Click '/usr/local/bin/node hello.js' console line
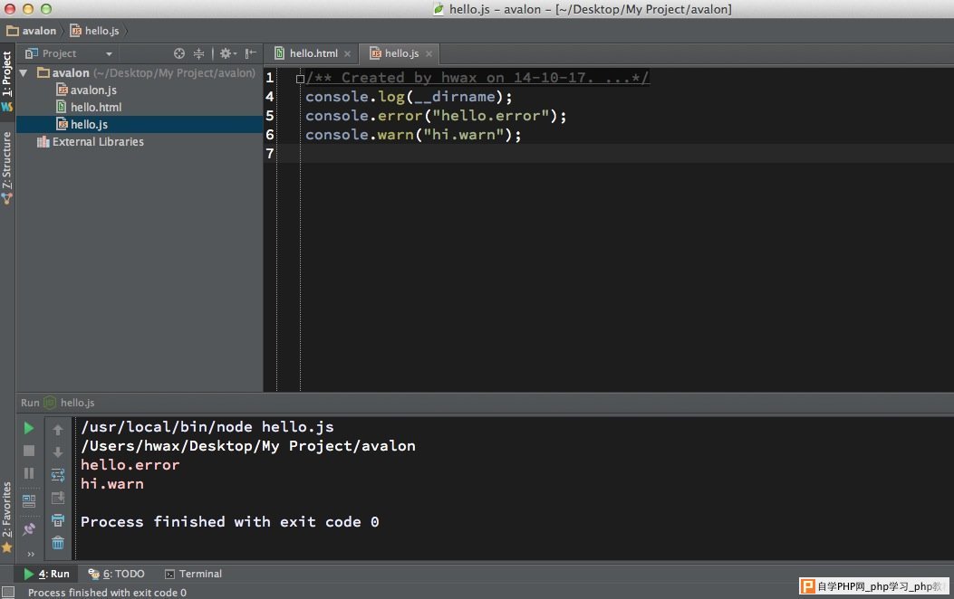Viewport: 954px width, 599px height. 207,427
